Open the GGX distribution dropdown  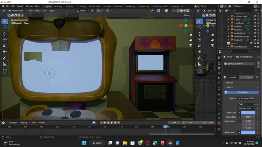[x=247, y=104]
